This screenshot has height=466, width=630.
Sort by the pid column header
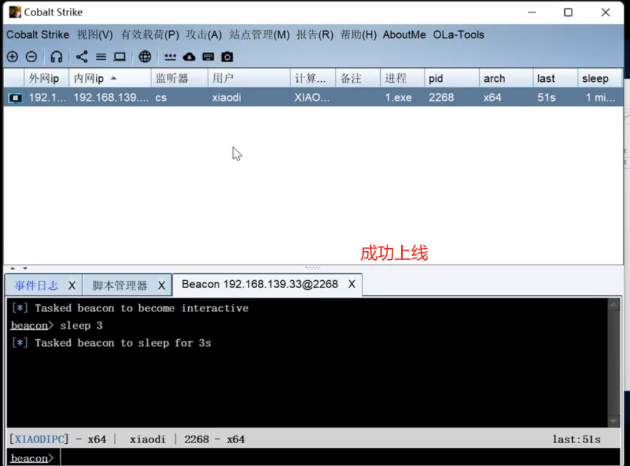(x=452, y=78)
